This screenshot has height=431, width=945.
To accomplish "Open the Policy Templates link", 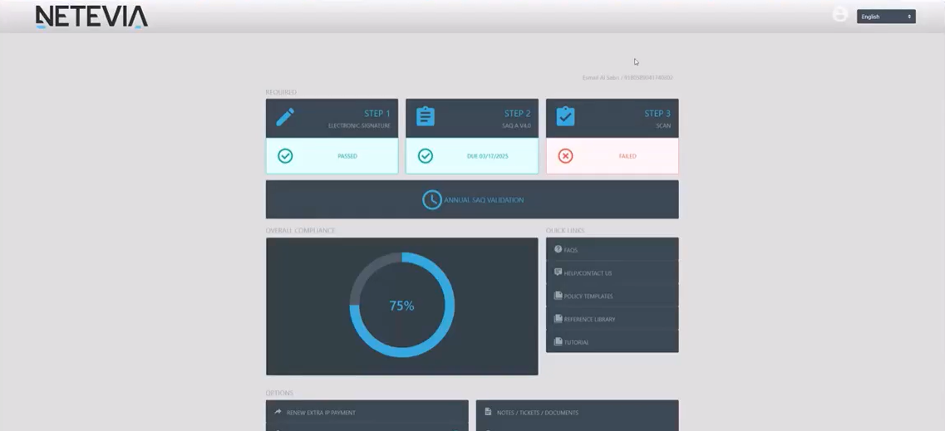I will [613, 296].
